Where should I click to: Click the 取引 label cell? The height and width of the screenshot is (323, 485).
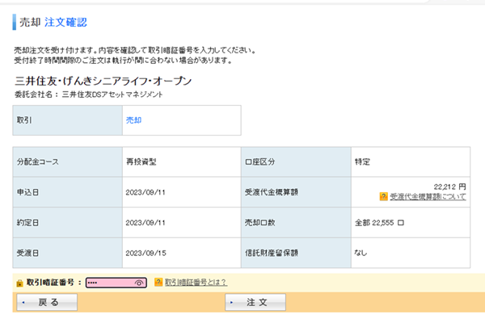[x=67, y=120]
